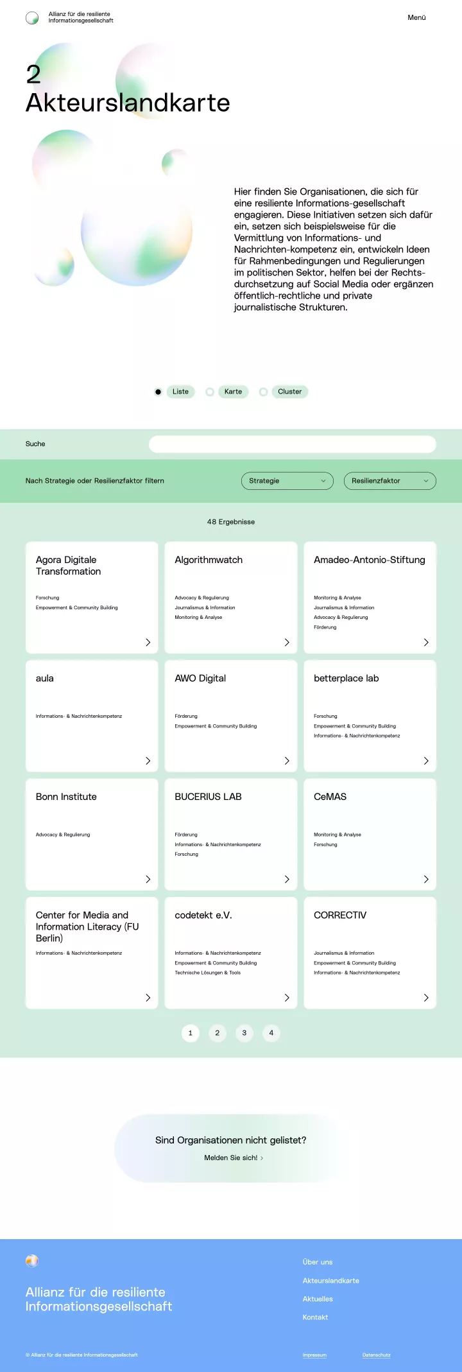Open the Strategie filter dropdown
462x1372 pixels.
pyautogui.click(x=287, y=481)
